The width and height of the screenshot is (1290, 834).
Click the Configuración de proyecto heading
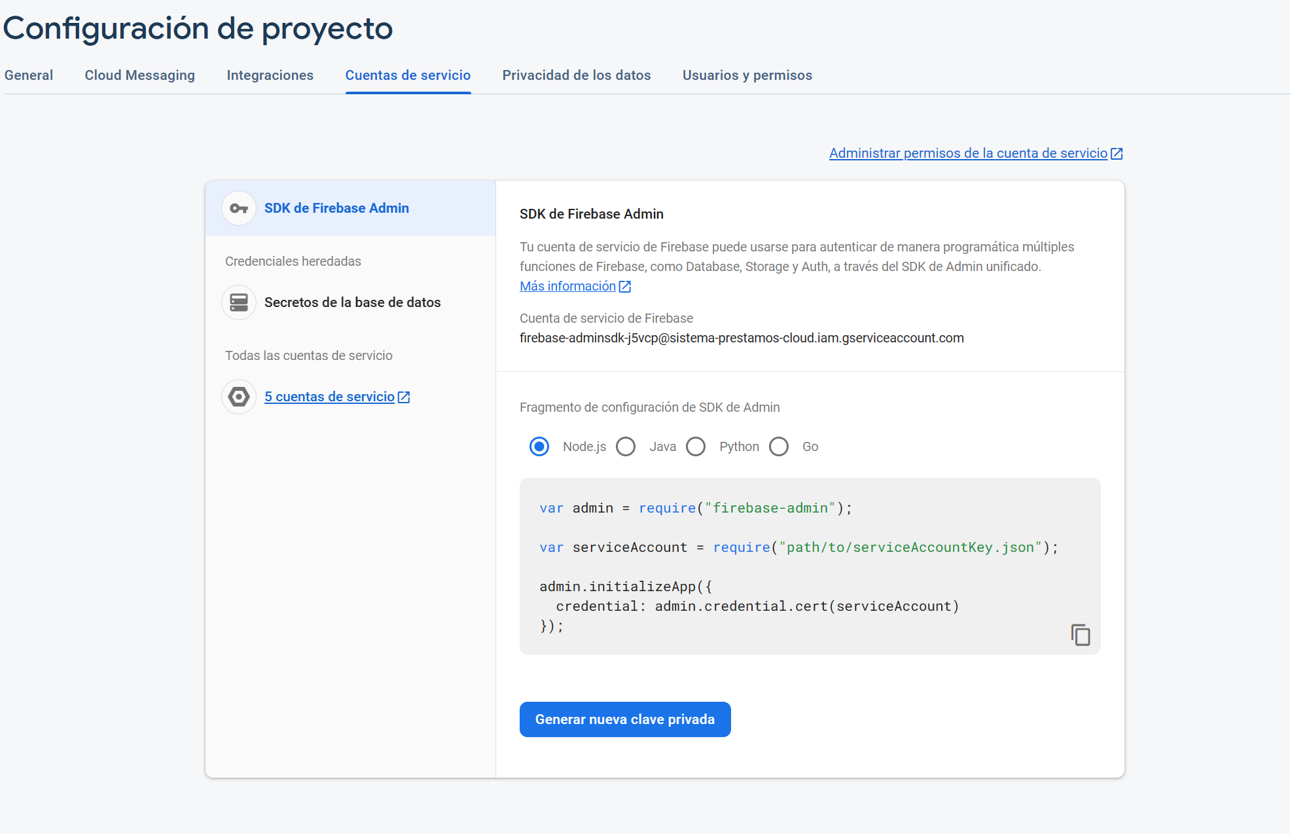pos(198,28)
